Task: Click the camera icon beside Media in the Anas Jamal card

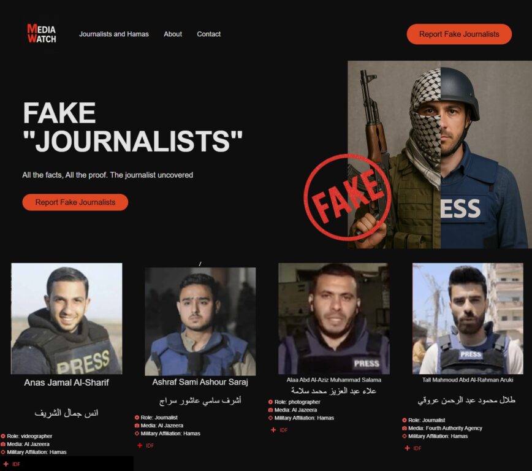Action: click(x=3, y=444)
